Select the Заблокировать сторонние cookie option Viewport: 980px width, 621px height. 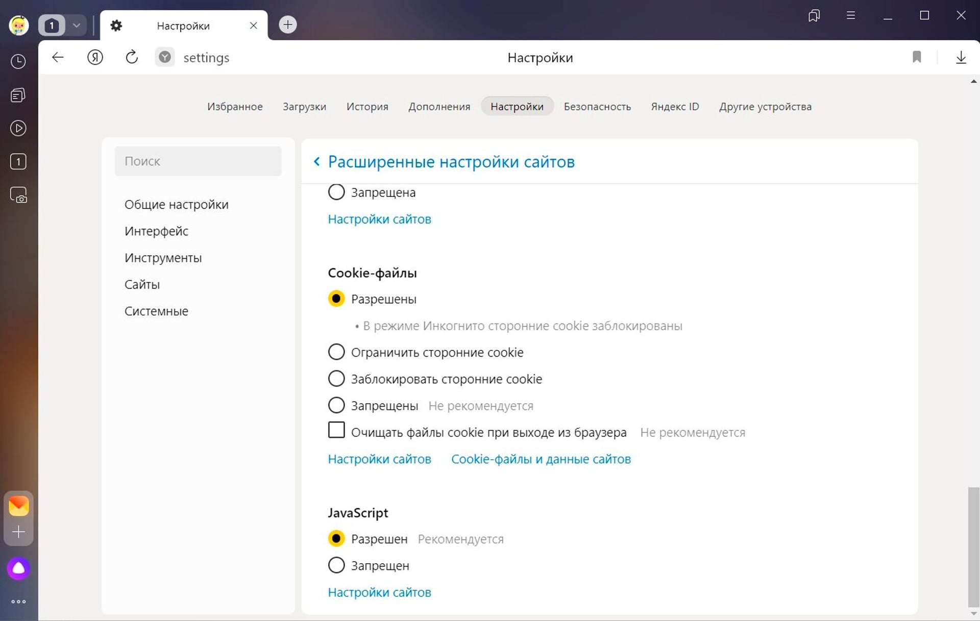point(336,378)
